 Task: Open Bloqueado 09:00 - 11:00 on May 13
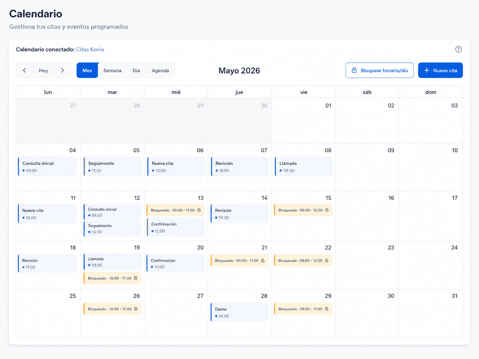pos(176,210)
